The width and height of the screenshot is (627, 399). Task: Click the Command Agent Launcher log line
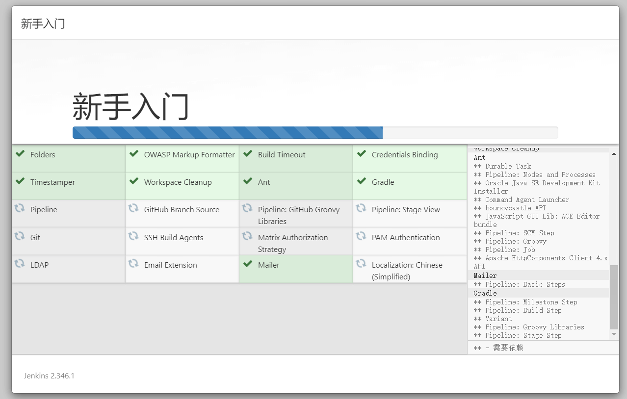click(x=522, y=199)
